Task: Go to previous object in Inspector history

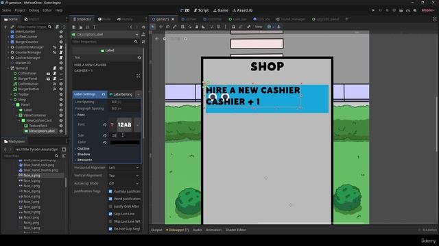Action: [131, 27]
